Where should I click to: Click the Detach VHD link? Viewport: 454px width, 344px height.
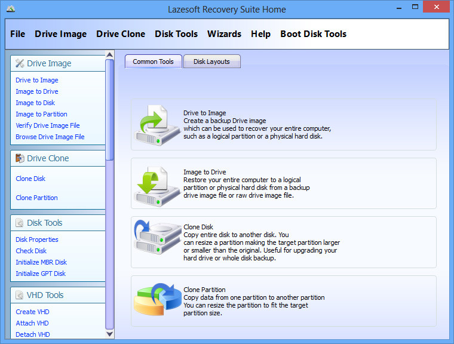[x=33, y=334]
